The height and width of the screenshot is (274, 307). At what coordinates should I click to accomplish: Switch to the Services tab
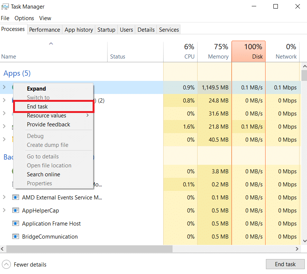[x=168, y=29]
